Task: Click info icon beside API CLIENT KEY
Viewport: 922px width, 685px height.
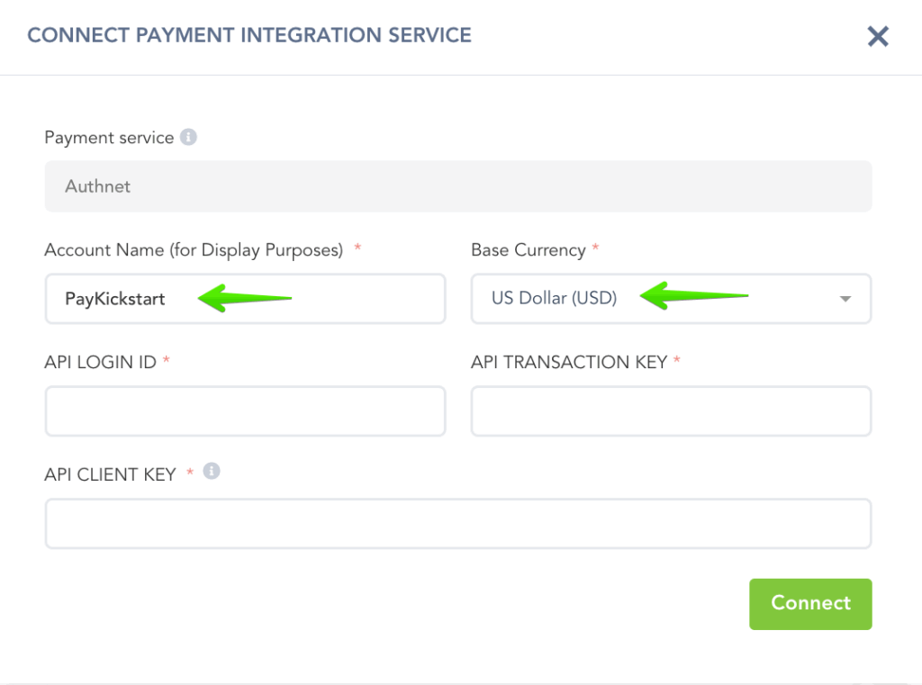Action: coord(212,471)
